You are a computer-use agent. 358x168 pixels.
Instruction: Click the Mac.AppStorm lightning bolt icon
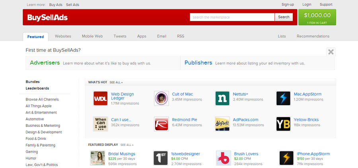(x=283, y=98)
